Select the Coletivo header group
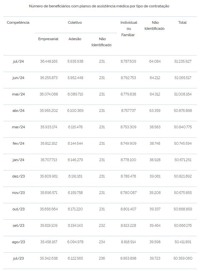Image resolution: width=200 pixels, height=271 pixels. [x=75, y=22]
